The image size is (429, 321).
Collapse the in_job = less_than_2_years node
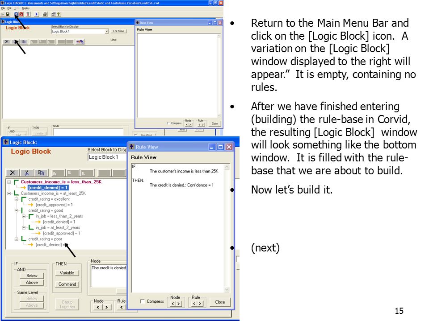[x=24, y=216]
